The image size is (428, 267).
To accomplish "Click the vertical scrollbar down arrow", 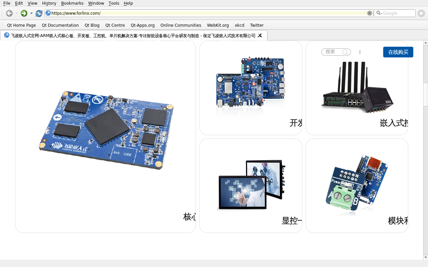I will pos(426,257).
